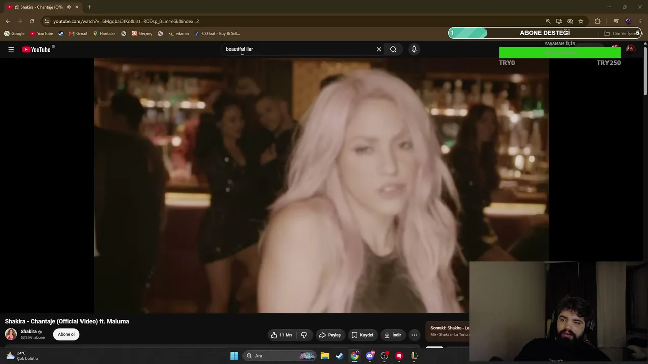Go back with the browser back arrow
648x364 pixels.
(x=8, y=21)
